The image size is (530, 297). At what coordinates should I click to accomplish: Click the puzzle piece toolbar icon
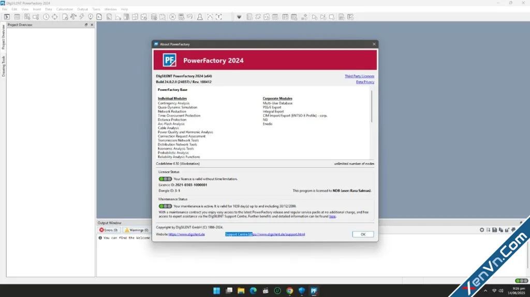pyautogui.click(x=258, y=17)
